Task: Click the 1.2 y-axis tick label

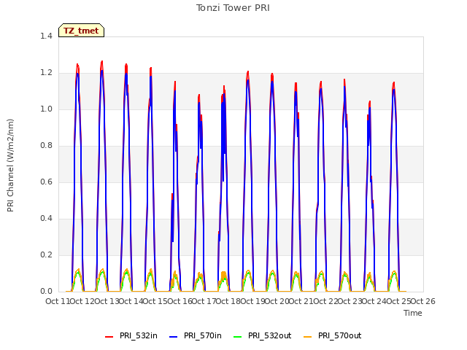Action: 46,73
